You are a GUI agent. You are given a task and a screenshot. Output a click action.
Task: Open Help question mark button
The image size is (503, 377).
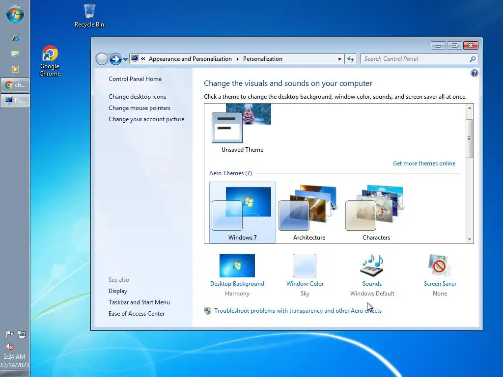click(474, 73)
